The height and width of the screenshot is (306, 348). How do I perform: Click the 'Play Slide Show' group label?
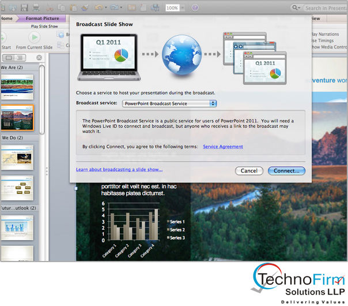(44, 26)
